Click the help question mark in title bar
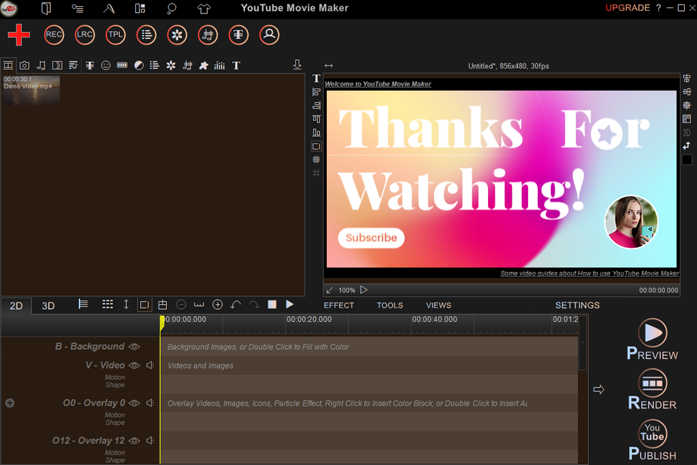The height and width of the screenshot is (465, 697). pyautogui.click(x=658, y=8)
